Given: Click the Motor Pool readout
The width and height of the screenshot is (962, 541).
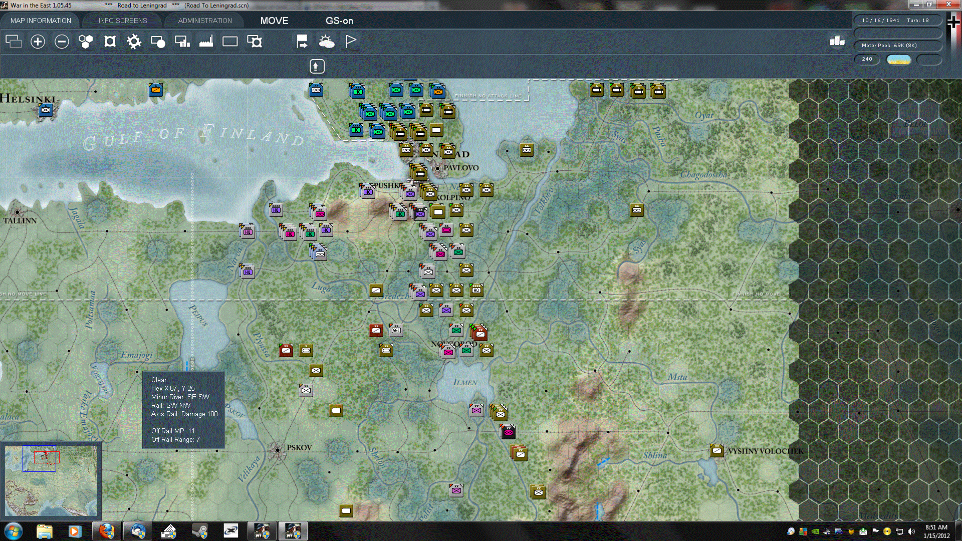Looking at the screenshot, I should tap(897, 46).
